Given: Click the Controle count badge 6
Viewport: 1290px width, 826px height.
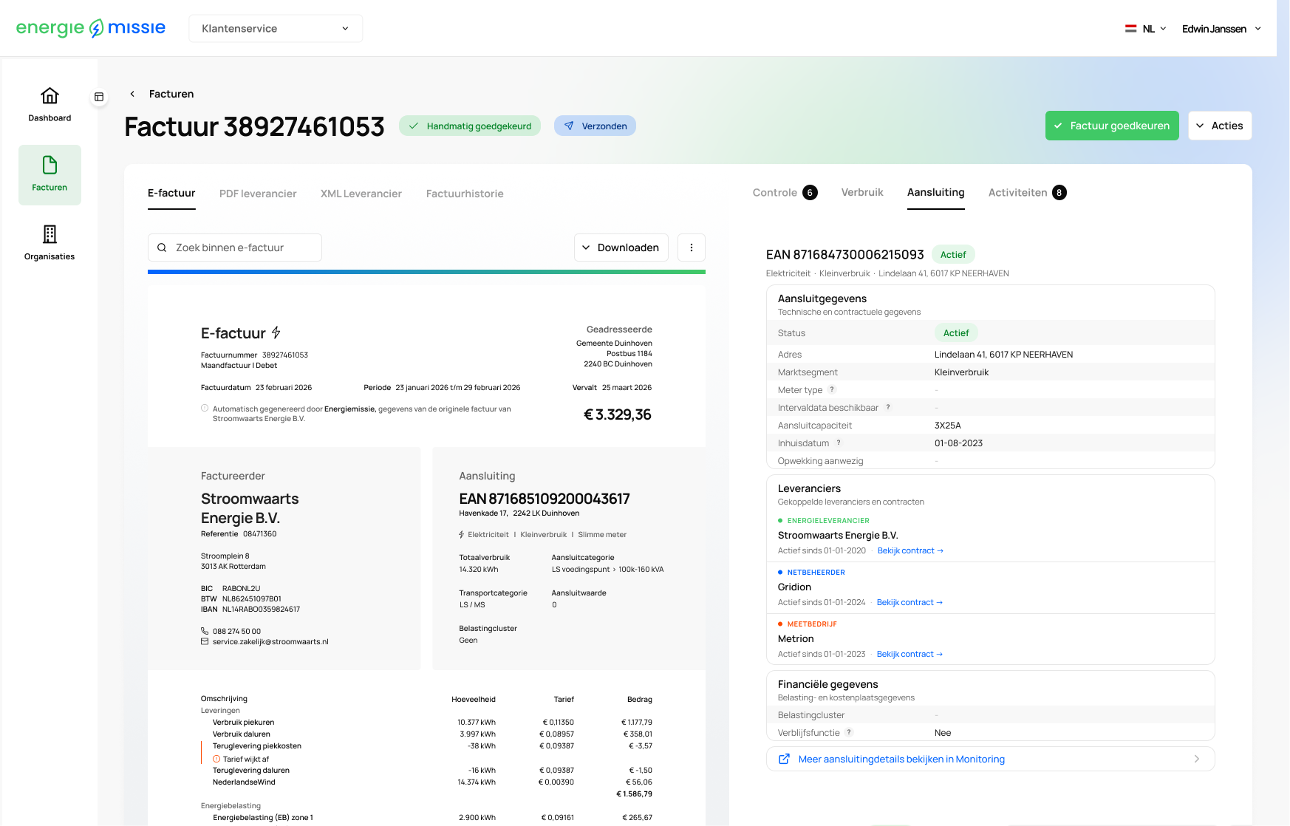Looking at the screenshot, I should pyautogui.click(x=810, y=193).
